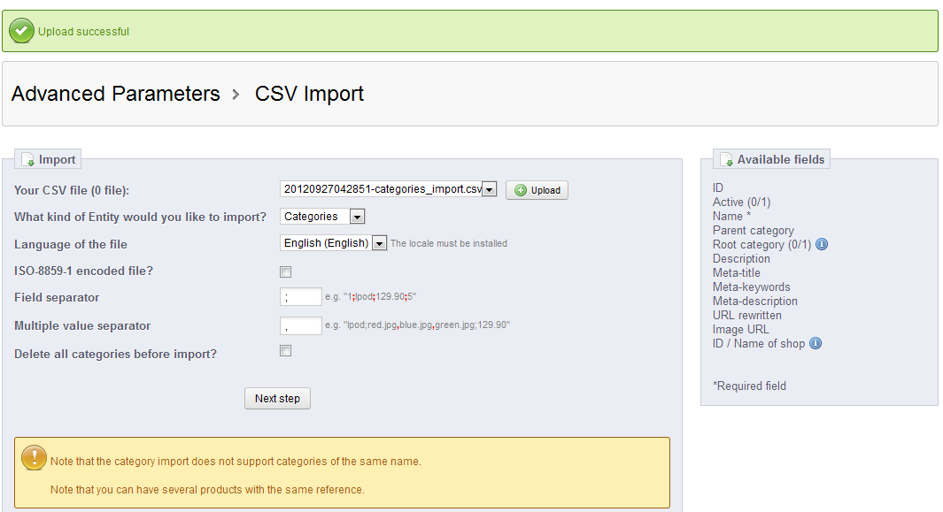Image resolution: width=943 pixels, height=512 pixels.
Task: Click the info icon beside Root category
Action: [x=822, y=244]
